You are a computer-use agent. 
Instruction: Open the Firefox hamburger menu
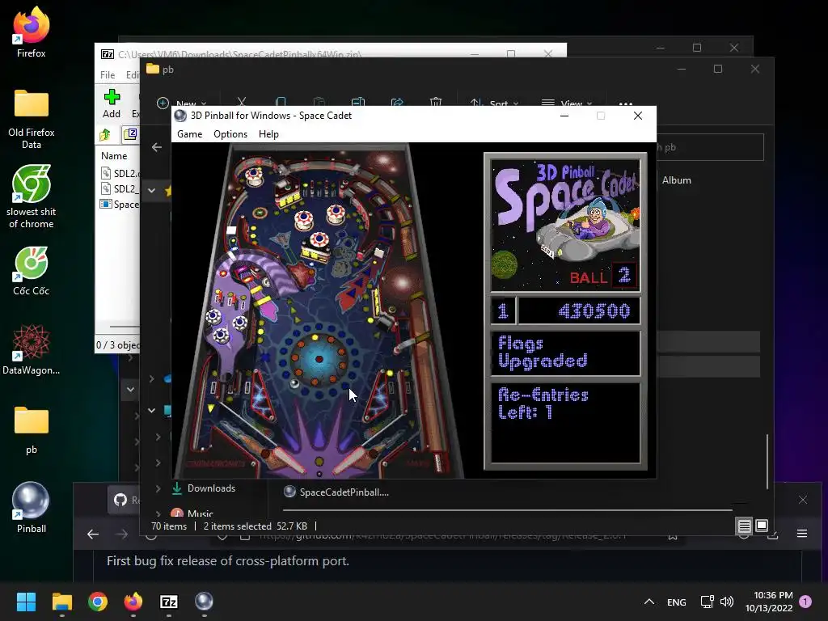point(801,534)
